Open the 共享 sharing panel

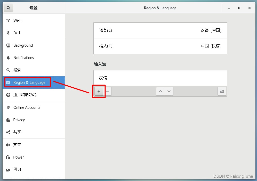[34, 132]
